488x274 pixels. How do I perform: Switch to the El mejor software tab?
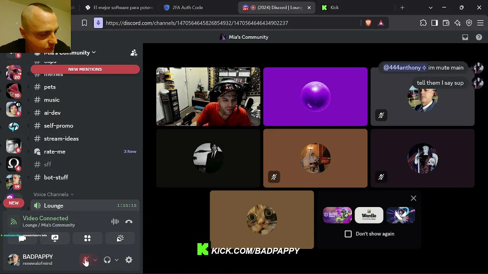click(119, 8)
